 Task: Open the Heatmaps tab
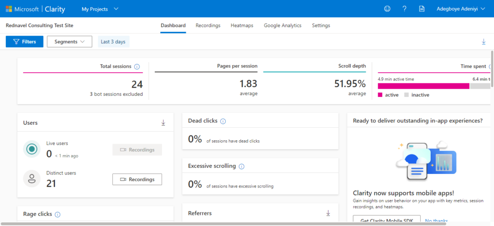(x=242, y=26)
